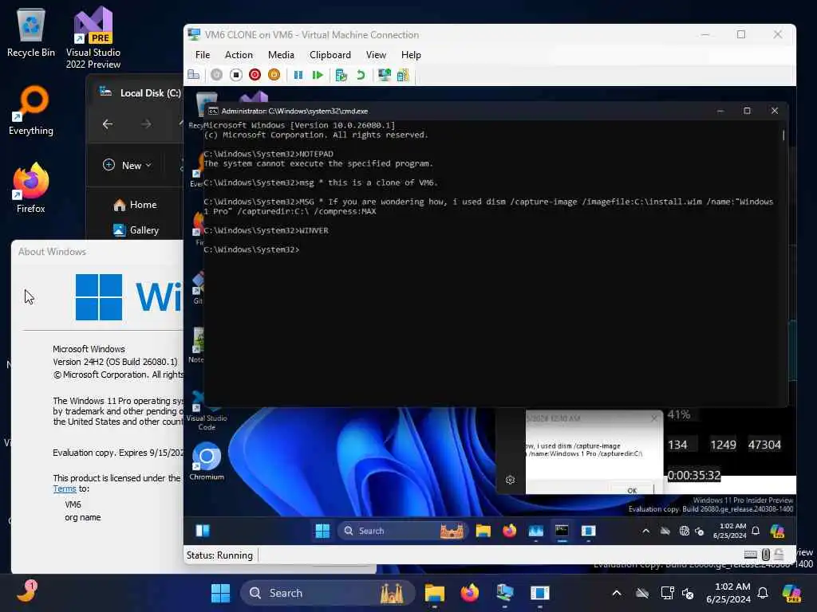Click the OK button in VM message dialog

632,490
